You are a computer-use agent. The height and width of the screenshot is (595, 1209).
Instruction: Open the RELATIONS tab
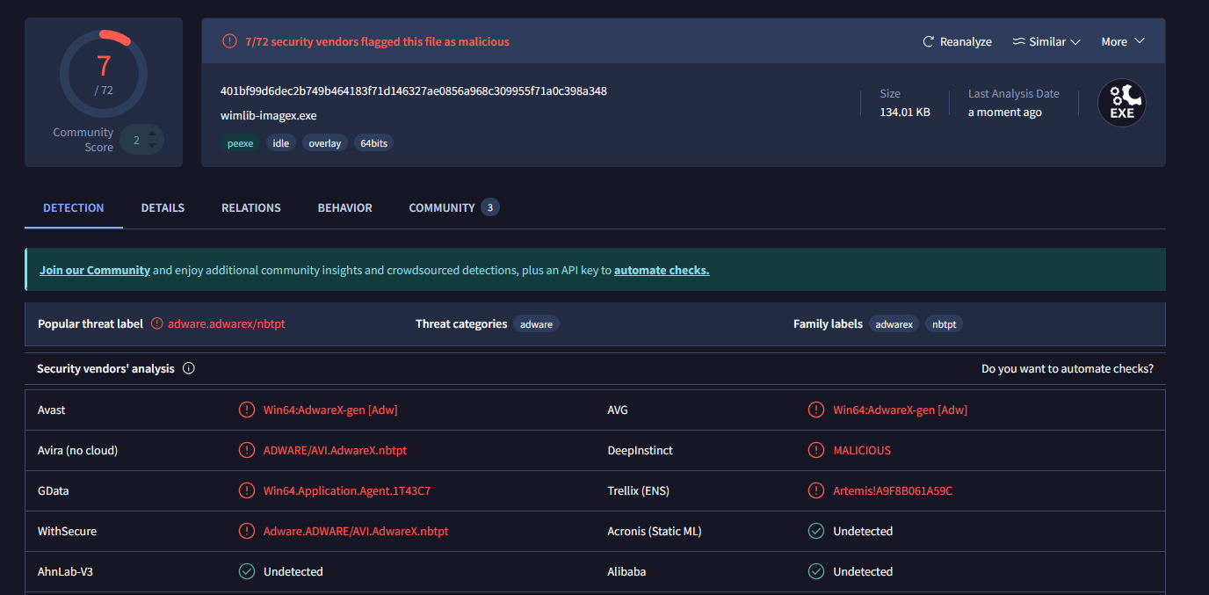click(251, 208)
